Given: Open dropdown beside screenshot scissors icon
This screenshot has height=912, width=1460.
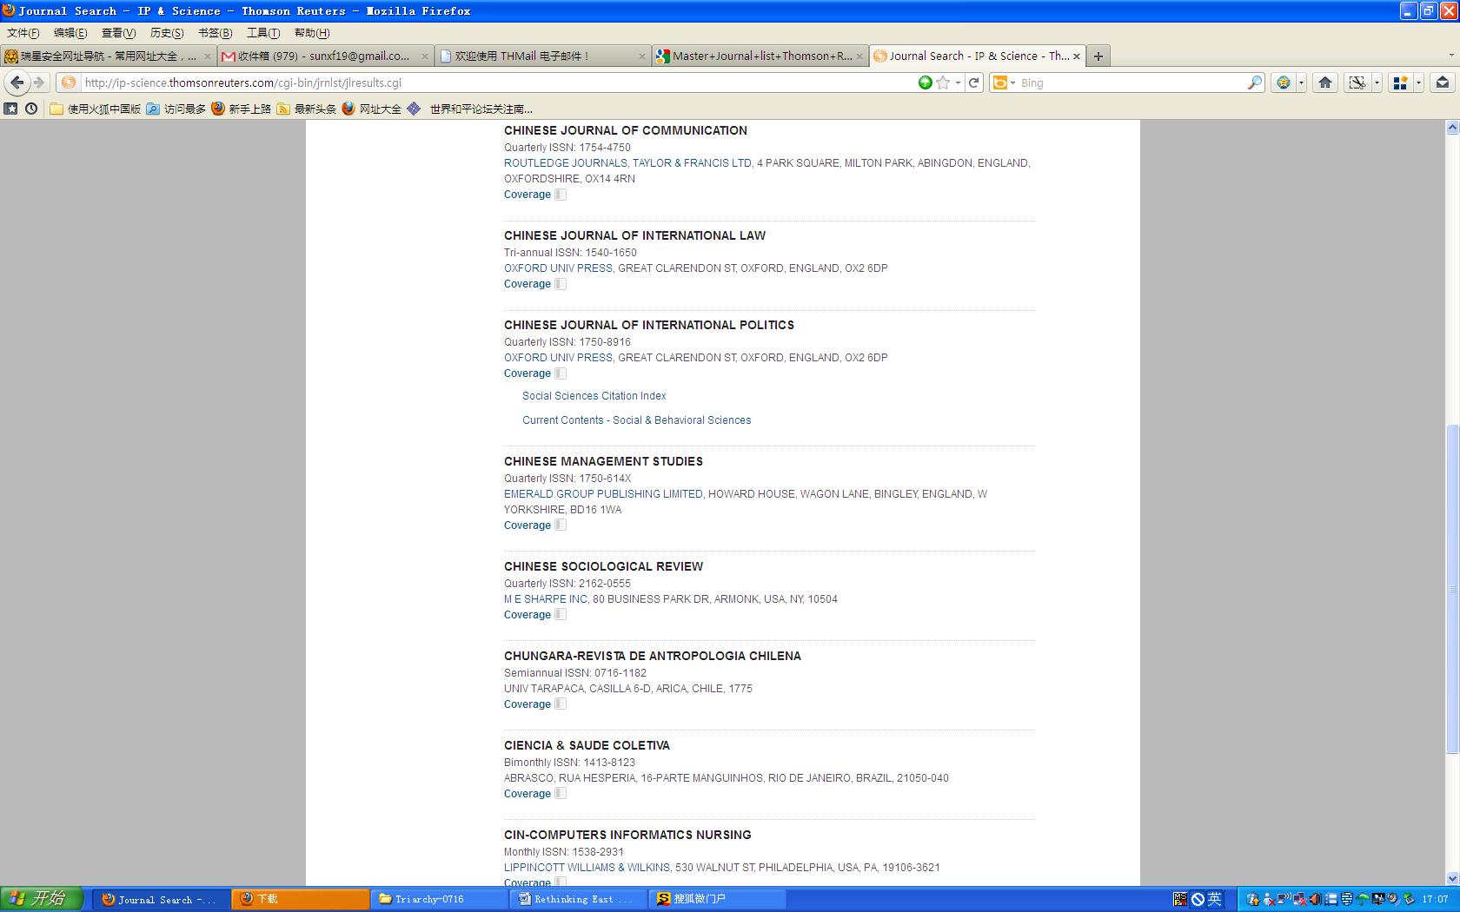Looking at the screenshot, I should tap(1377, 83).
